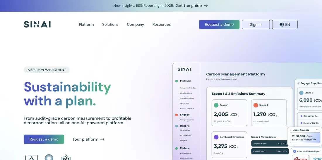Click the AI CARBON MANAGEMENT badge
Screen dimensions: 322x160
pyautogui.click(x=47, y=70)
